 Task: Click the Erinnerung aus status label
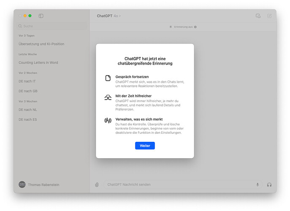coord(183,27)
